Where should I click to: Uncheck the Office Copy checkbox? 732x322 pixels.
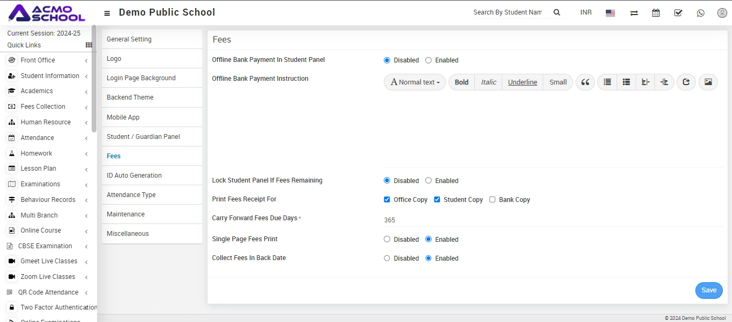click(387, 200)
